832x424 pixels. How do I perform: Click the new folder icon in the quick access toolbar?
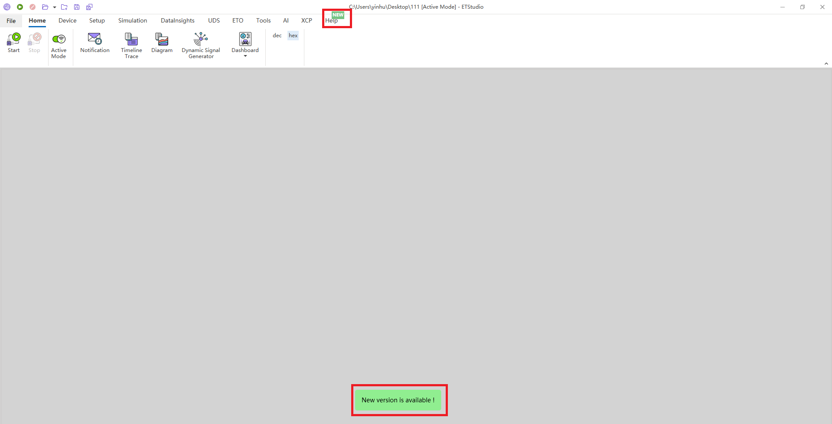[x=64, y=7]
